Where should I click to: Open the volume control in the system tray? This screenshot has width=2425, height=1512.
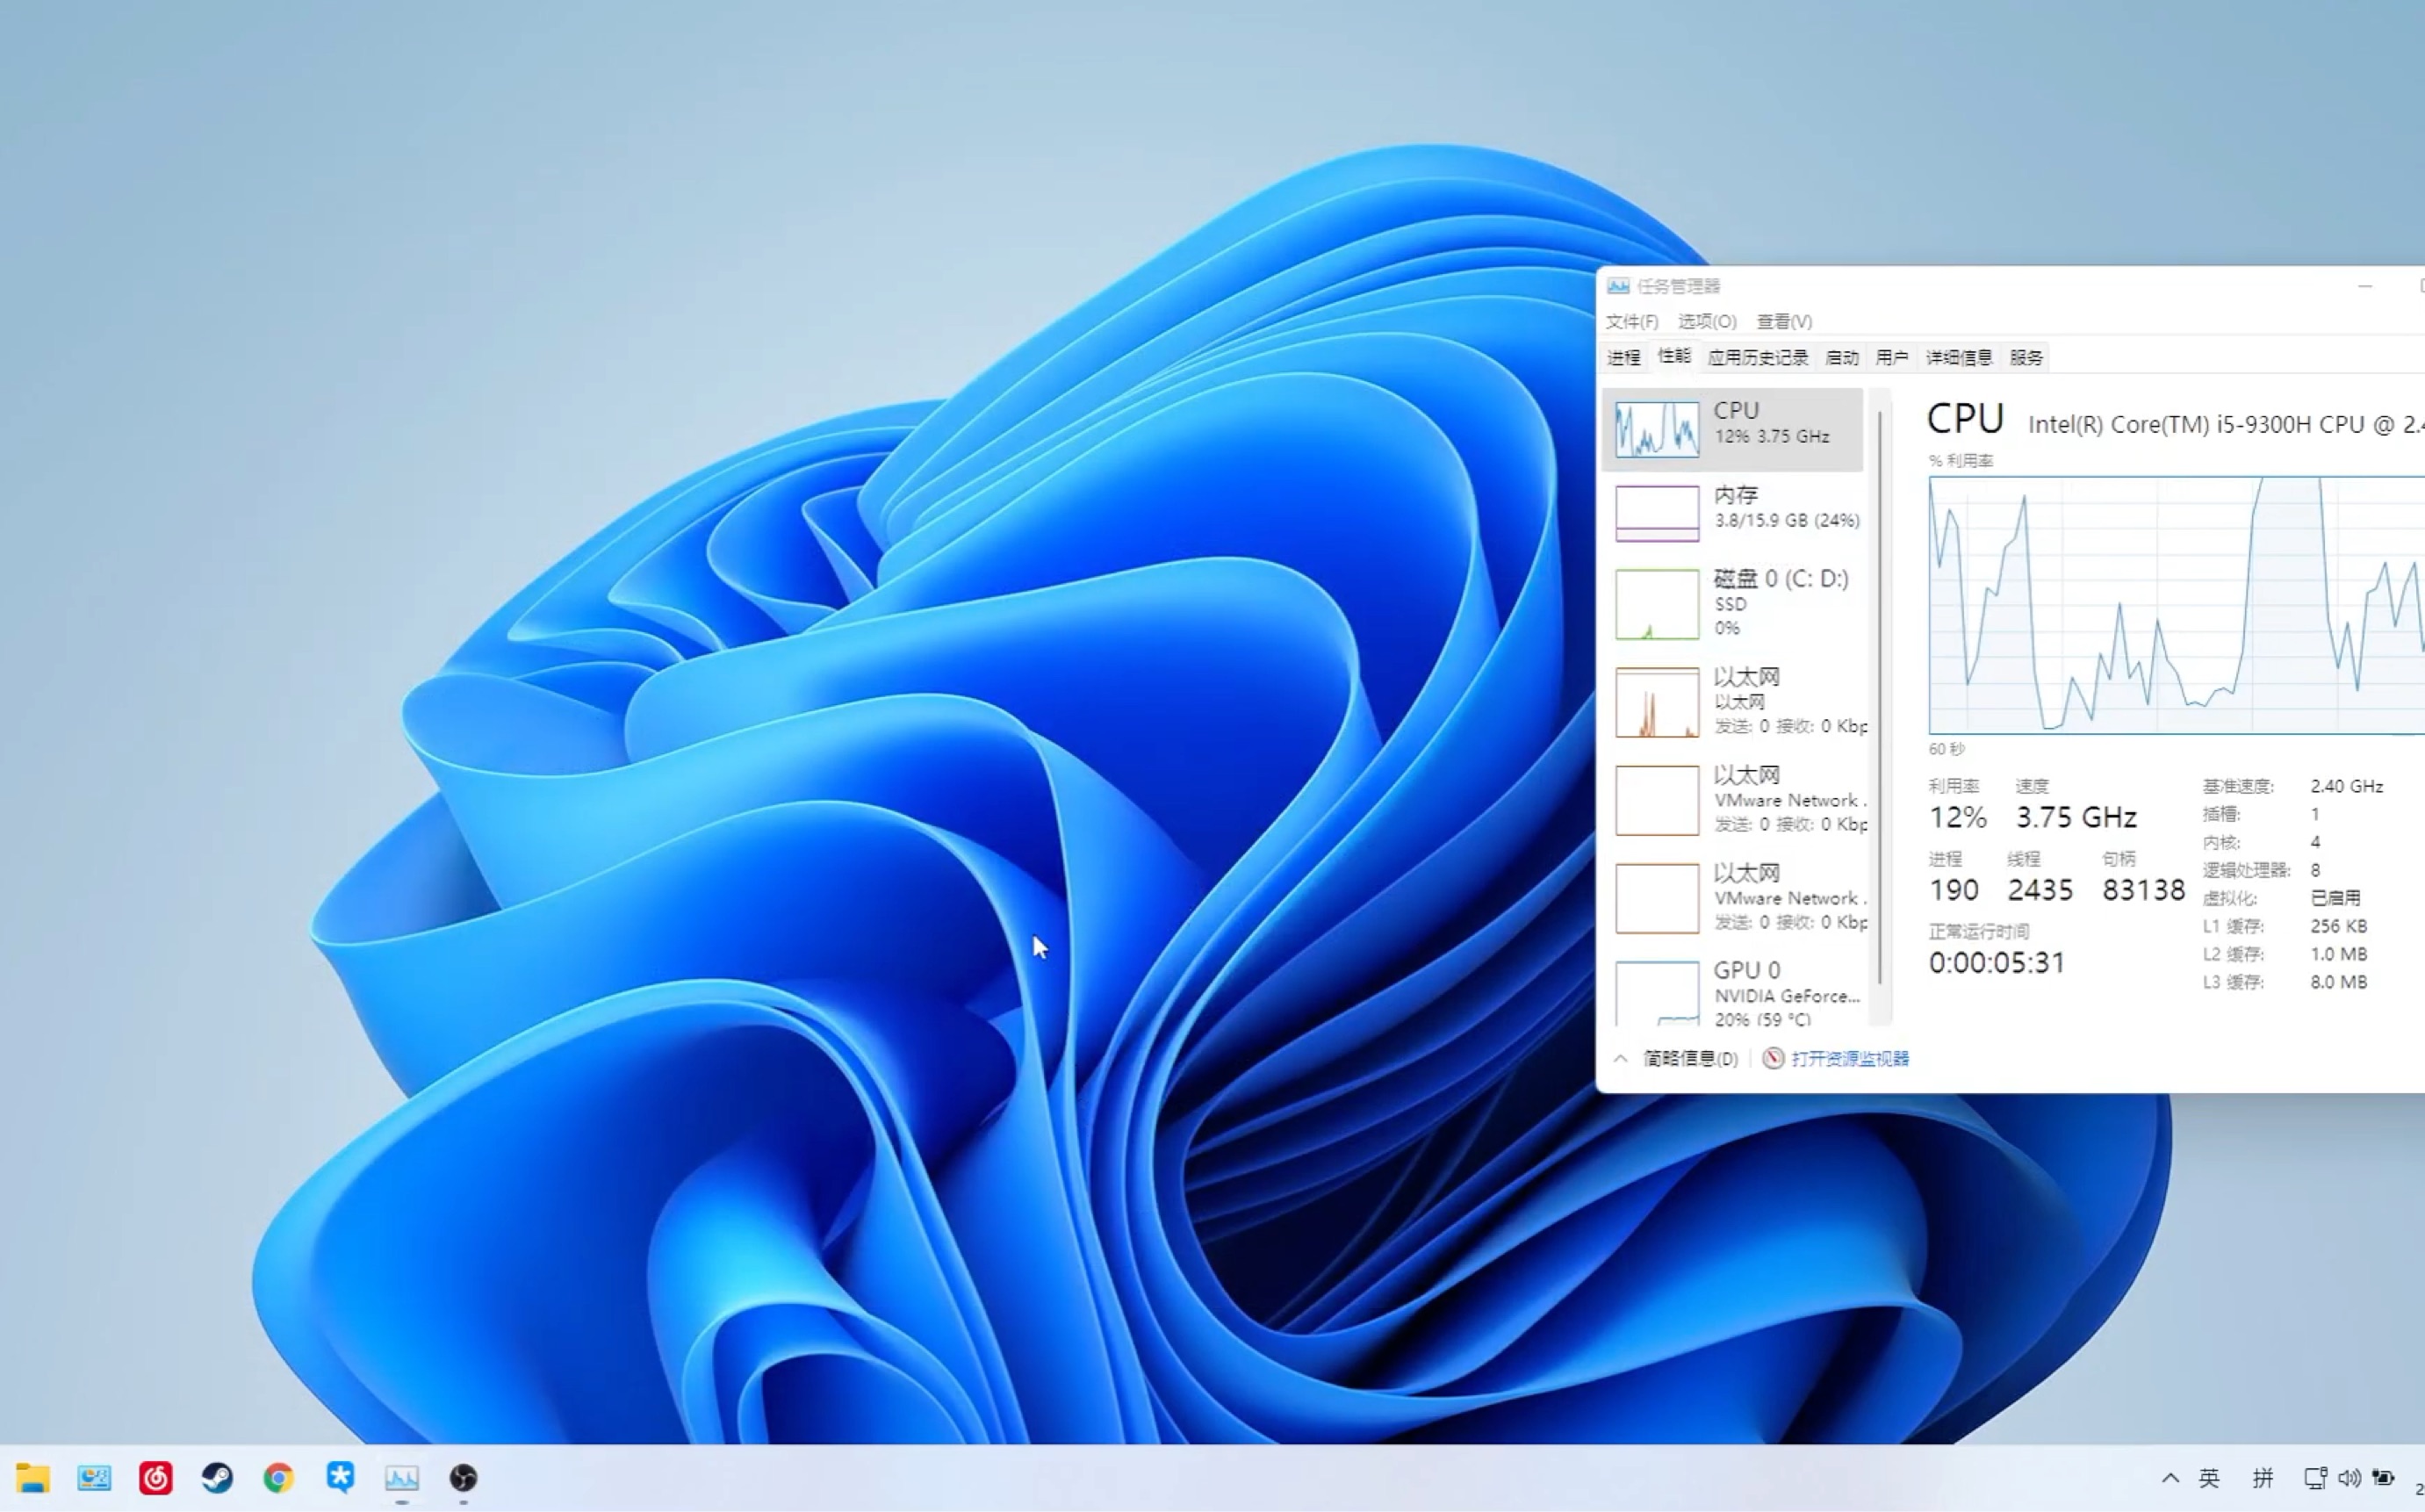[x=2349, y=1478]
